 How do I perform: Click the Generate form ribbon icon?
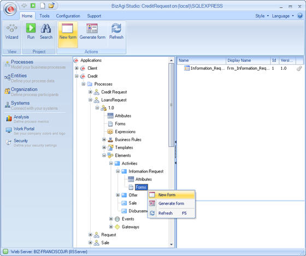[92, 28]
